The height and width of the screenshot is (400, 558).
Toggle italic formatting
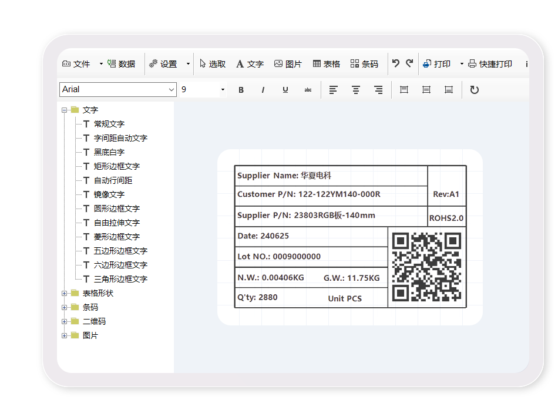(x=263, y=90)
